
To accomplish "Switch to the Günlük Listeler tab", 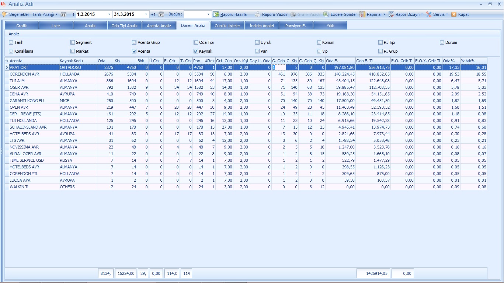I will pos(227,26).
